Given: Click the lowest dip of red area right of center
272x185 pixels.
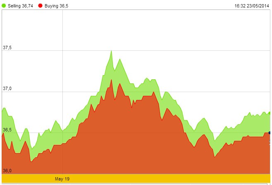Looking at the screenshot, I should pyautogui.click(x=215, y=157).
